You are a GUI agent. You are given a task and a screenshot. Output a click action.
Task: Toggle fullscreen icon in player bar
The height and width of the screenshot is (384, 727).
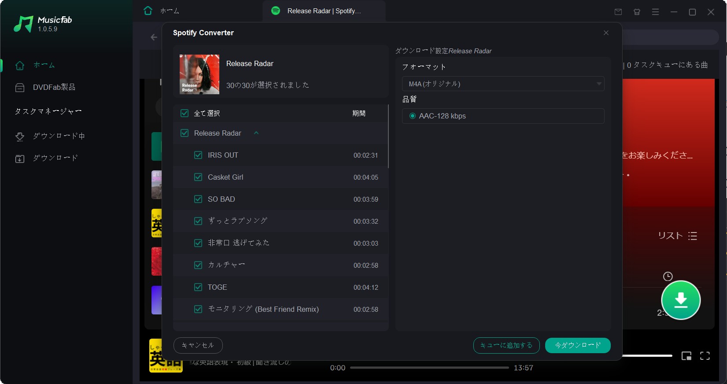tap(705, 356)
